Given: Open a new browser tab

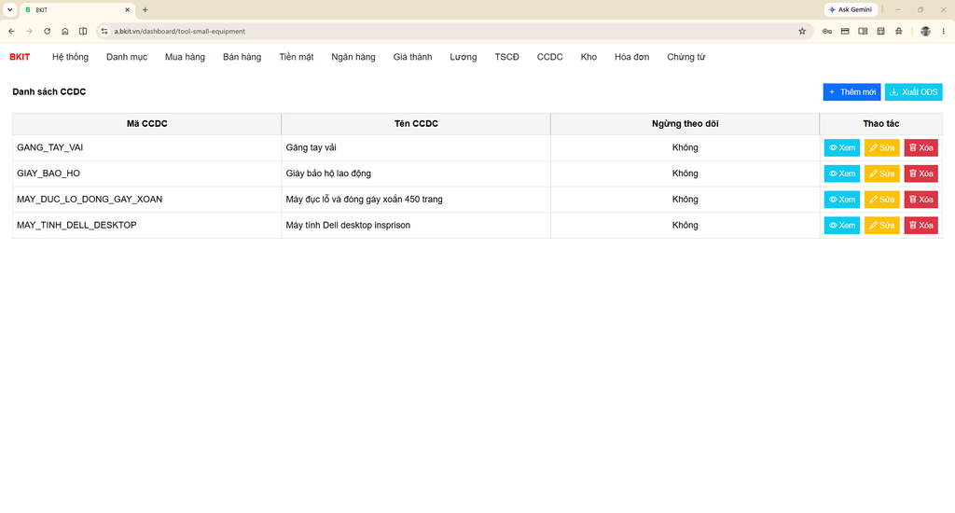Looking at the screenshot, I should 145,9.
